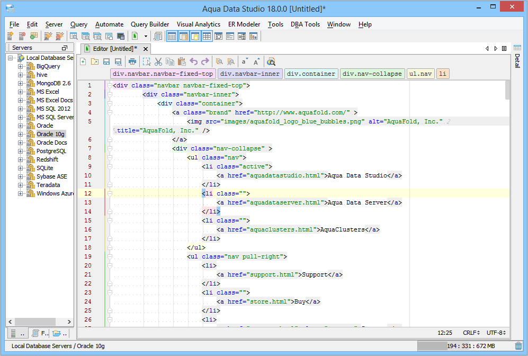This screenshot has width=528, height=356.
Task: Click the Register Server icon
Action: (x=10, y=36)
